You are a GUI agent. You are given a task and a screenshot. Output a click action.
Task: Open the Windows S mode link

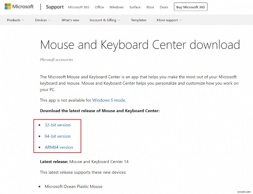[108, 100]
